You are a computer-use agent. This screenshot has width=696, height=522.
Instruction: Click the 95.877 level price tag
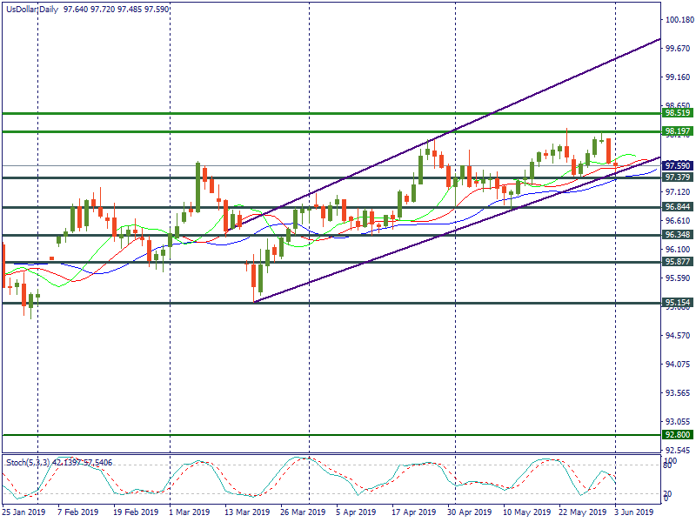pos(677,261)
